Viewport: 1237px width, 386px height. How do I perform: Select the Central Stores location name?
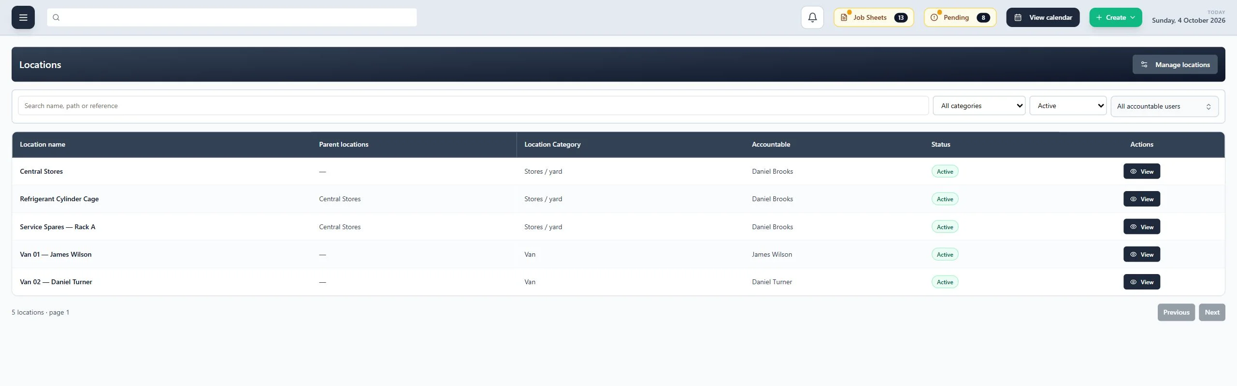(x=42, y=171)
